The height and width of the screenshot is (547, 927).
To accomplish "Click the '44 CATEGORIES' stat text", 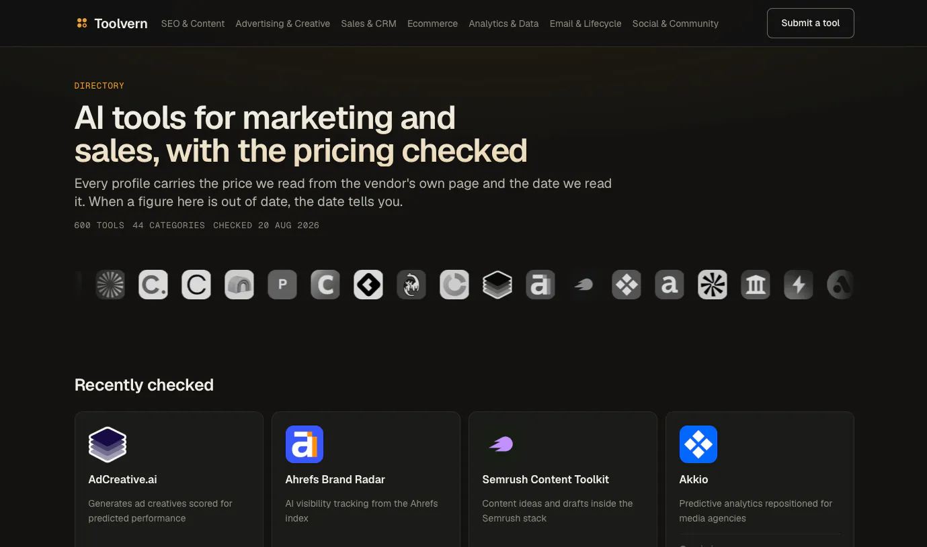I will click(169, 226).
